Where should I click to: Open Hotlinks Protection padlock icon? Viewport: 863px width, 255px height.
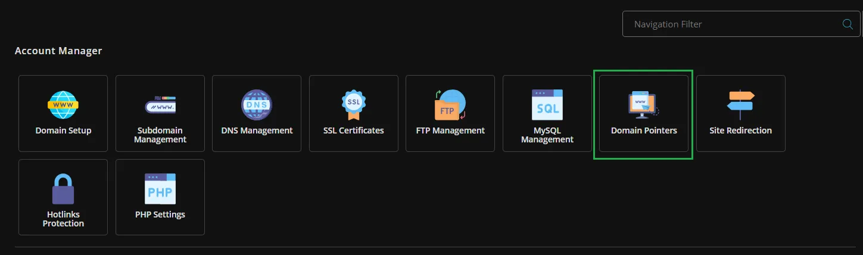63,189
